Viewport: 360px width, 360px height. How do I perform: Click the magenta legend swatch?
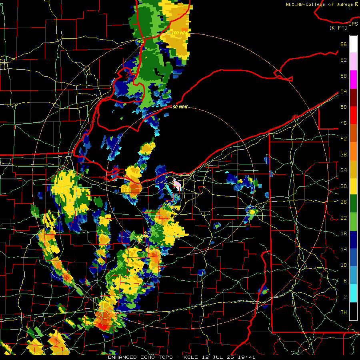tap(353, 80)
